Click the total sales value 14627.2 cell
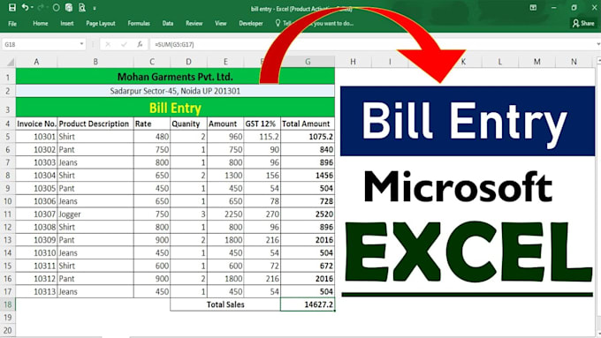Screen dimensions: 601x338 pos(308,304)
